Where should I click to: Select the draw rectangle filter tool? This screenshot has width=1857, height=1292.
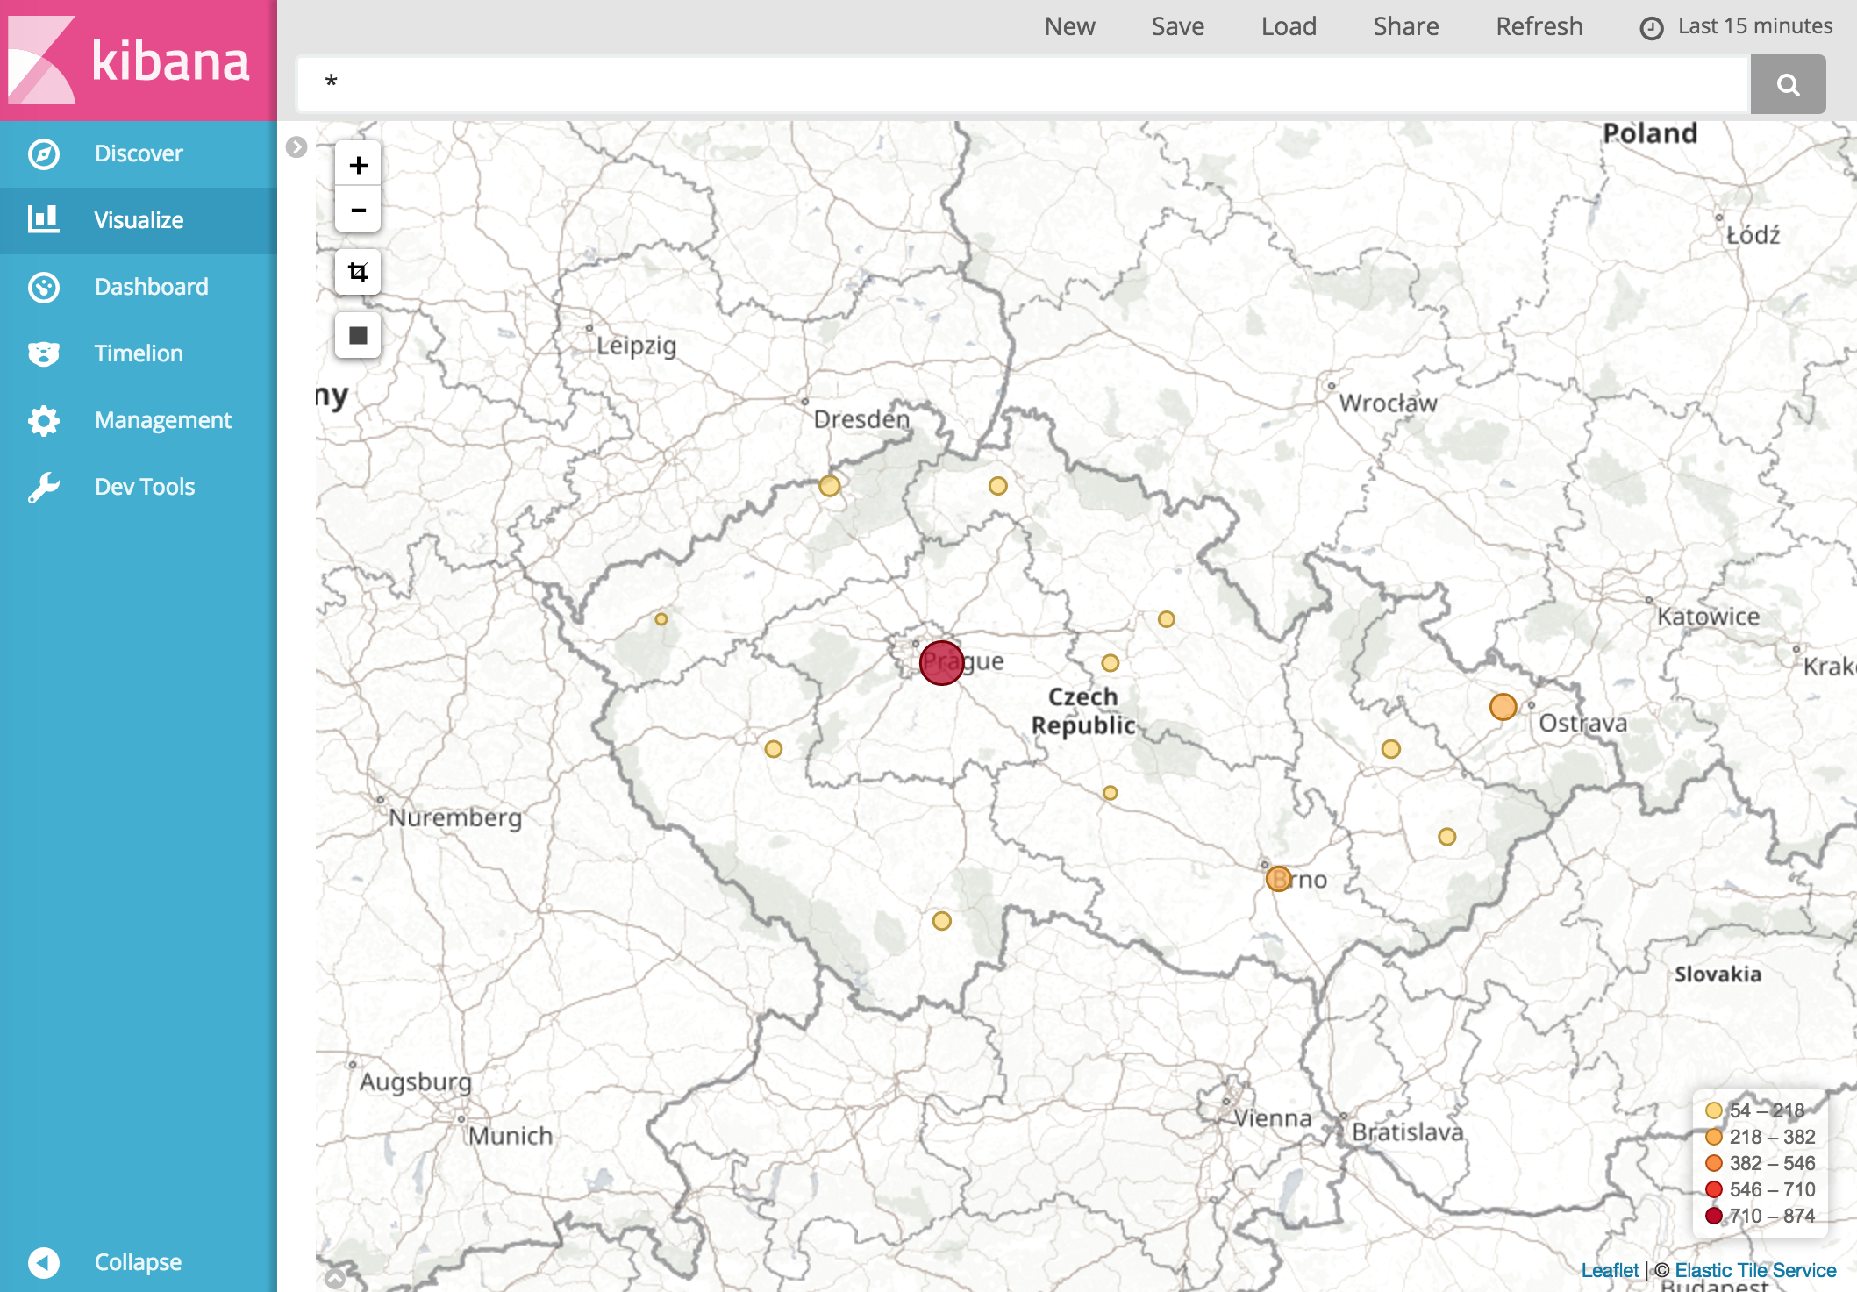pos(358,335)
